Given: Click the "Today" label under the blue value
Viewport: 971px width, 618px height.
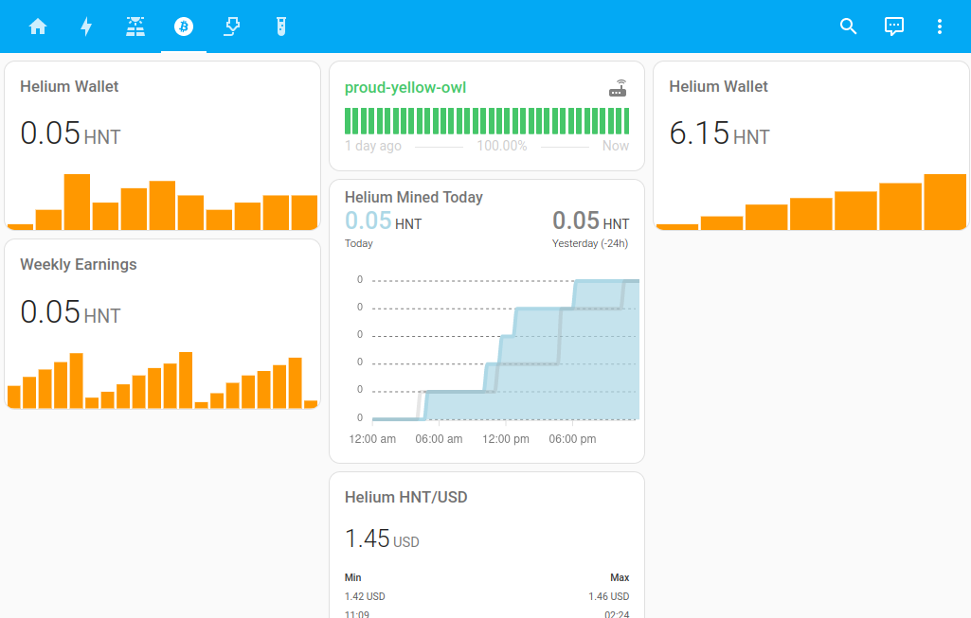Looking at the screenshot, I should point(358,244).
